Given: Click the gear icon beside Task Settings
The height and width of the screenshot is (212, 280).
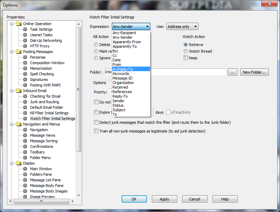Looking at the screenshot, I should [x=25, y=29].
